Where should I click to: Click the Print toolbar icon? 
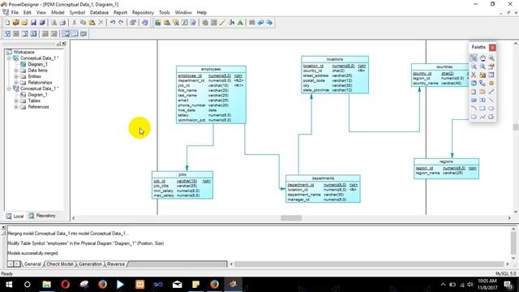pyautogui.click(x=62, y=23)
